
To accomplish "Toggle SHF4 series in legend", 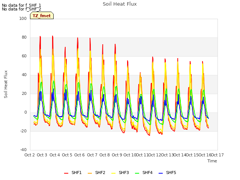I will pyautogui.click(x=144, y=172).
